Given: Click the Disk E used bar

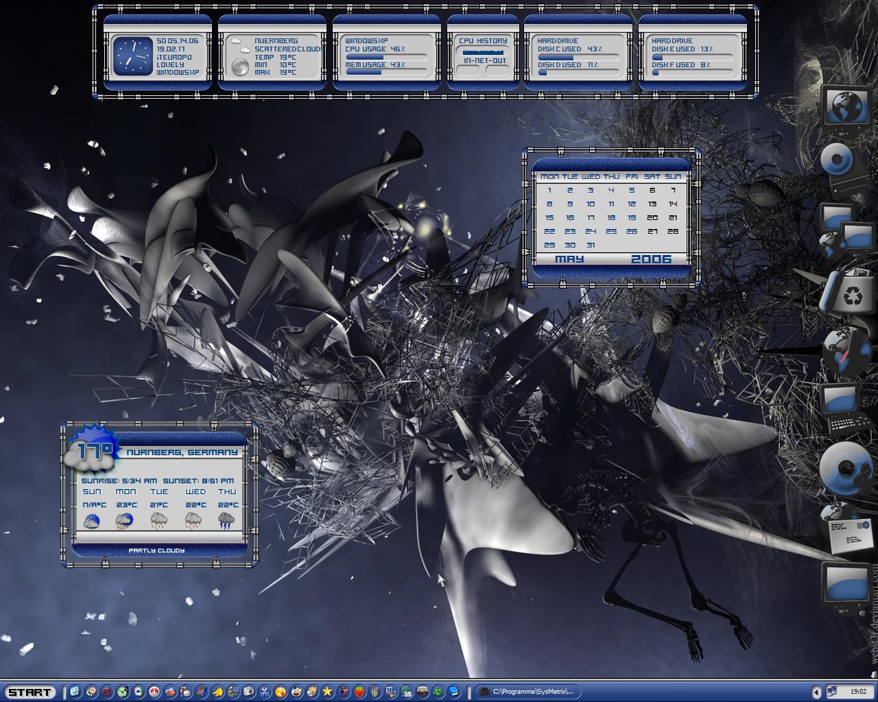Looking at the screenshot, I should pos(693,57).
